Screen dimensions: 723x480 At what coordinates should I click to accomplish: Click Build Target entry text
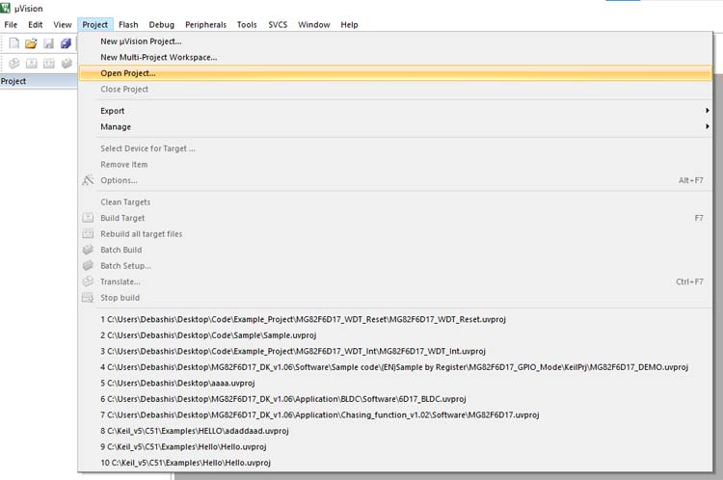(122, 218)
